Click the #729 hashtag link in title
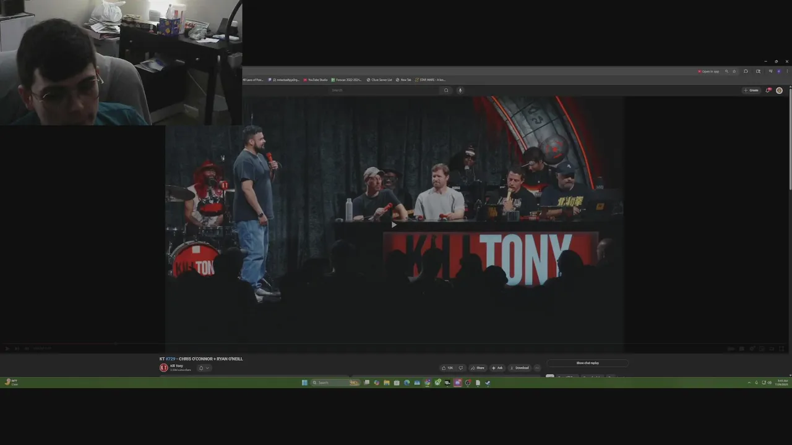 point(170,358)
